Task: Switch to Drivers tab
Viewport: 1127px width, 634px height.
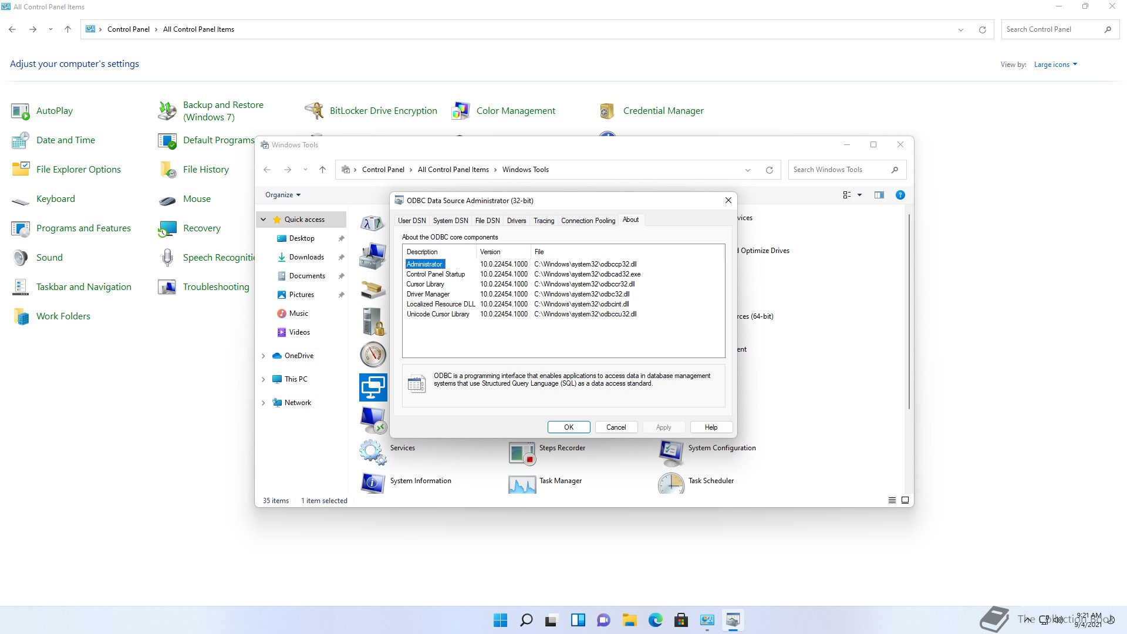Action: (517, 221)
